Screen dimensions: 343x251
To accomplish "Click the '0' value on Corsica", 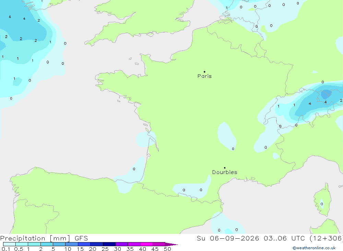I will 322,204.
